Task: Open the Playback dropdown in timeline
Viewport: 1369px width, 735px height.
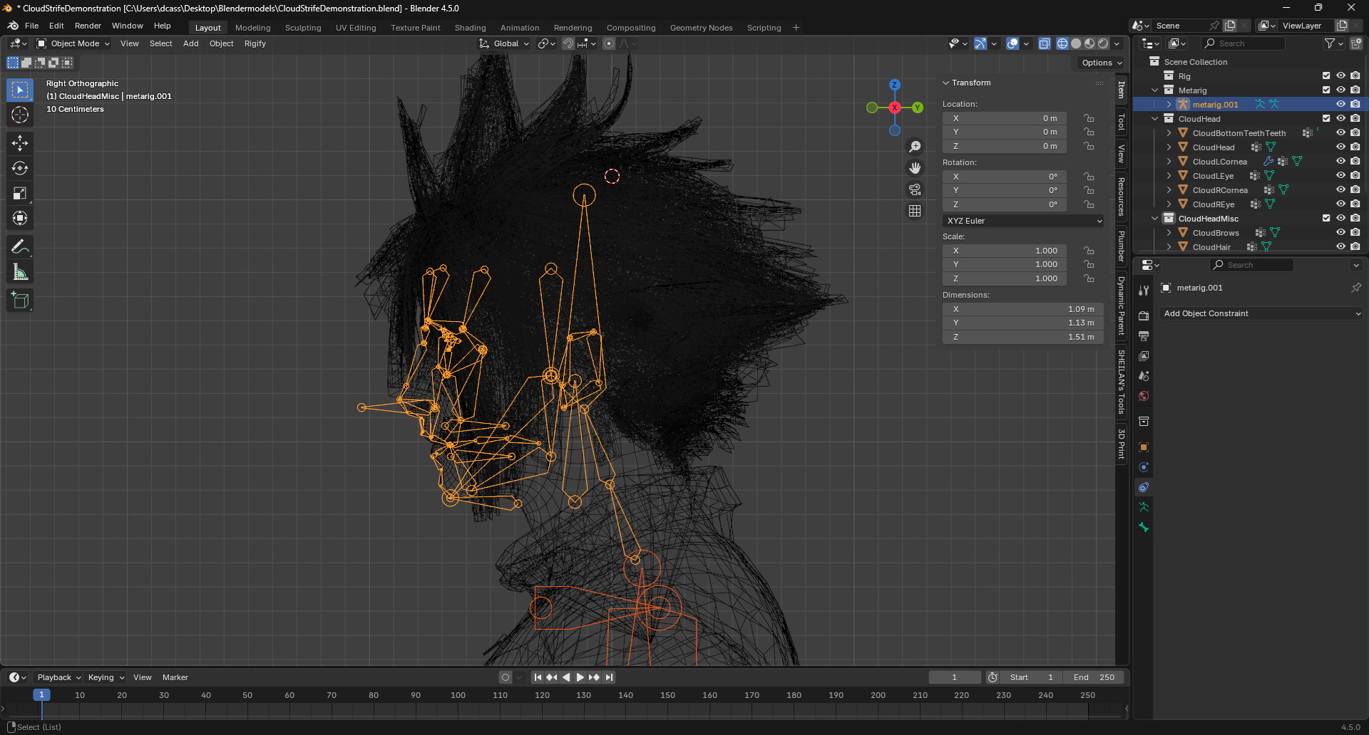Action: coord(59,677)
